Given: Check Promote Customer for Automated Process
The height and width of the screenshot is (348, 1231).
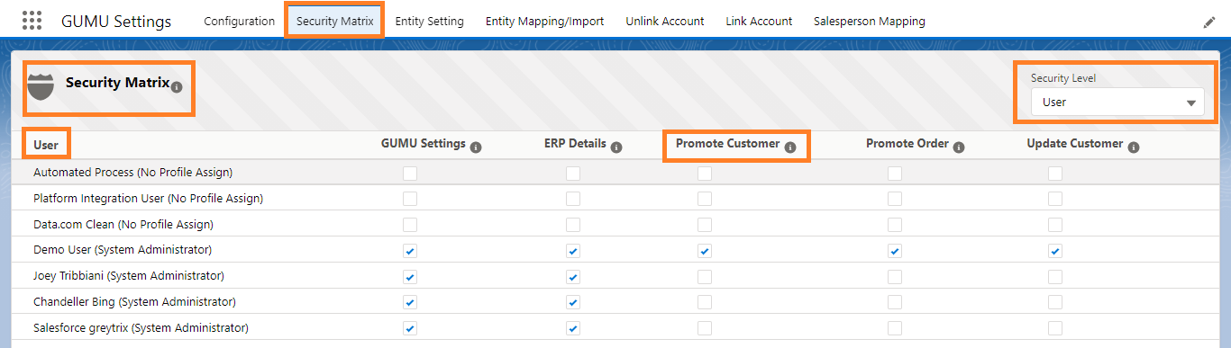Looking at the screenshot, I should 705,173.
